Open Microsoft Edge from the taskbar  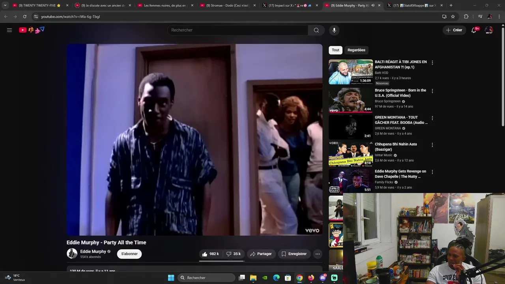pyautogui.click(x=277, y=278)
